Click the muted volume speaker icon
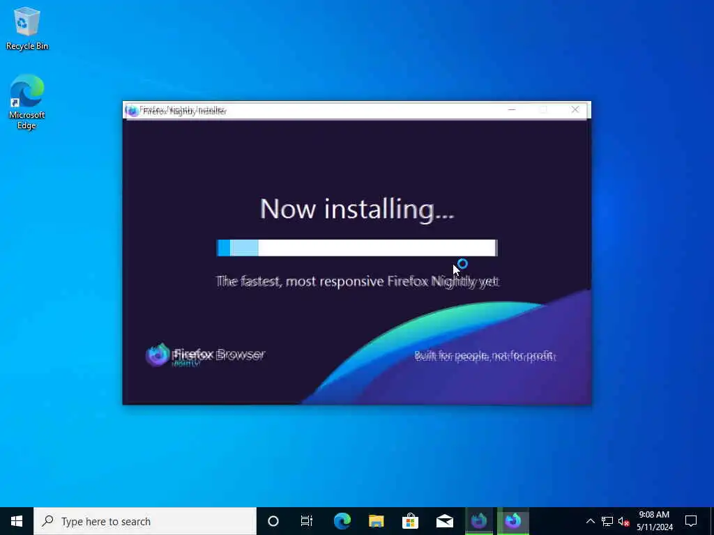The height and width of the screenshot is (535, 714). [x=623, y=521]
